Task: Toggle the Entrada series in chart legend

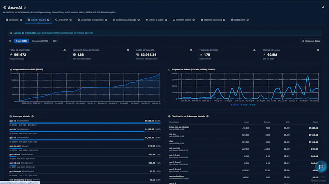Action: 234,105
